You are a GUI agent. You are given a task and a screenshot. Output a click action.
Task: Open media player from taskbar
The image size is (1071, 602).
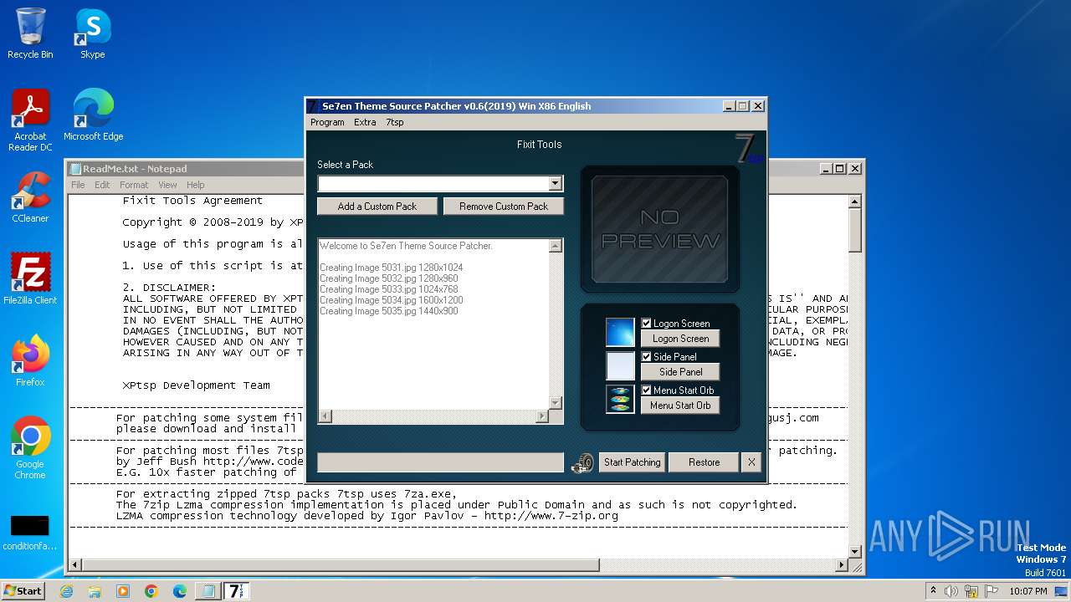[123, 591]
